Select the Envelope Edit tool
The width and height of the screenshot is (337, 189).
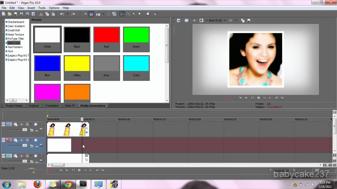tap(128, 14)
